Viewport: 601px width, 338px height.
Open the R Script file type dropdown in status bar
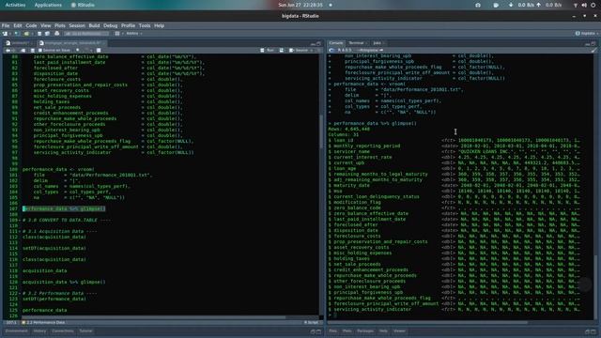point(311,323)
